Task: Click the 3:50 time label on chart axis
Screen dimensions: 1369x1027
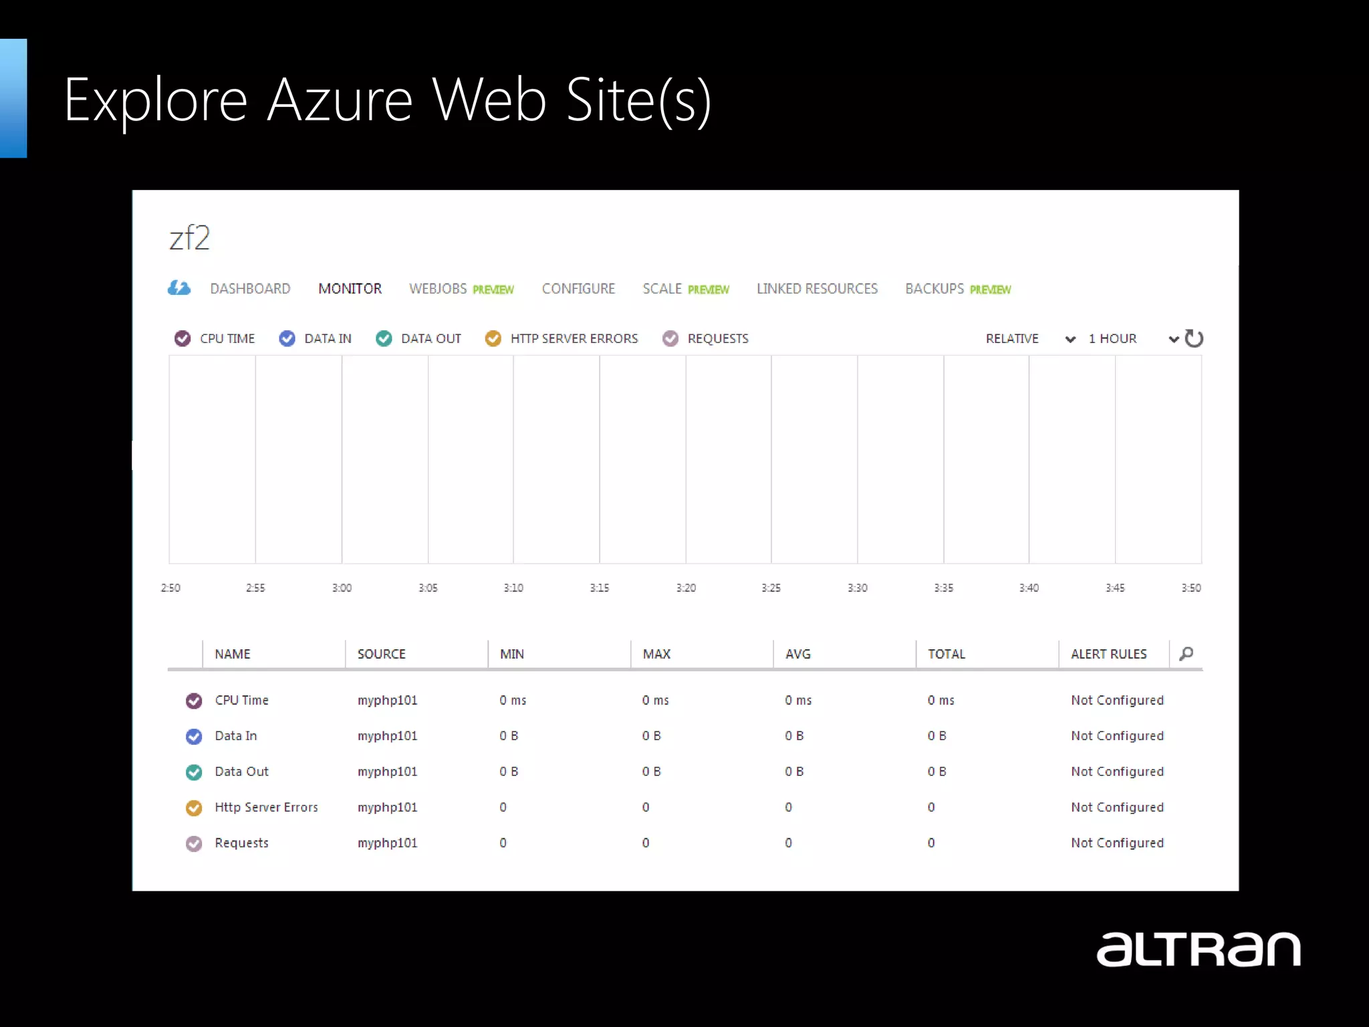Action: tap(1191, 588)
